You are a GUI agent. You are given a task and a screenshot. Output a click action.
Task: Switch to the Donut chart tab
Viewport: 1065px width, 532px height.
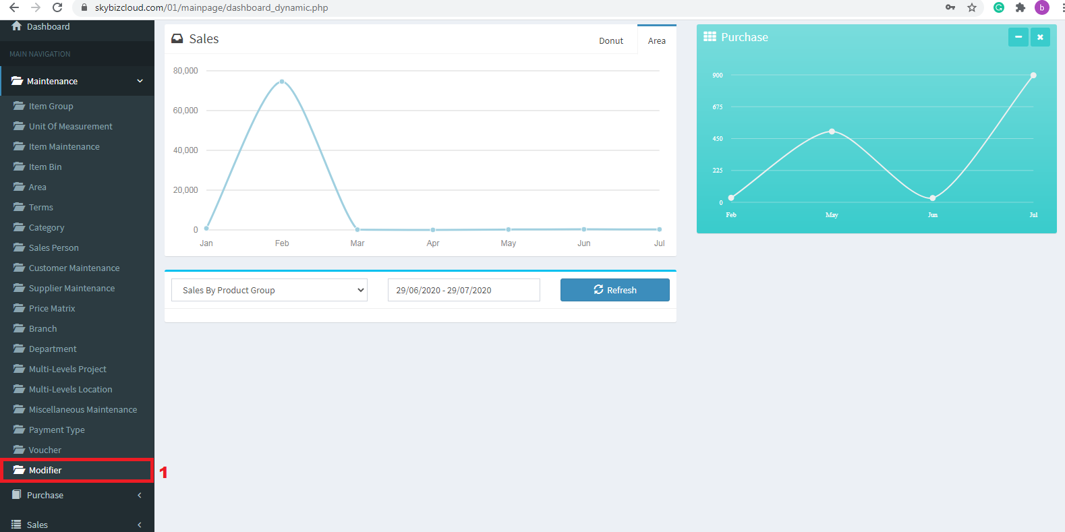611,41
